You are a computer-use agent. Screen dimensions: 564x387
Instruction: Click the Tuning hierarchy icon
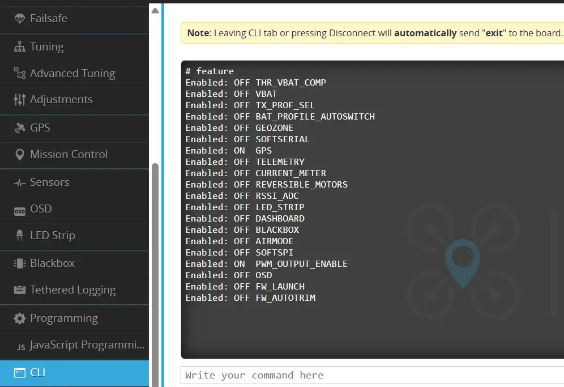click(20, 47)
